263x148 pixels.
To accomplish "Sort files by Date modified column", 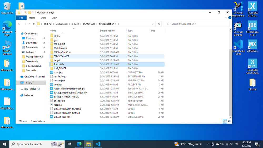I will click(107, 31).
